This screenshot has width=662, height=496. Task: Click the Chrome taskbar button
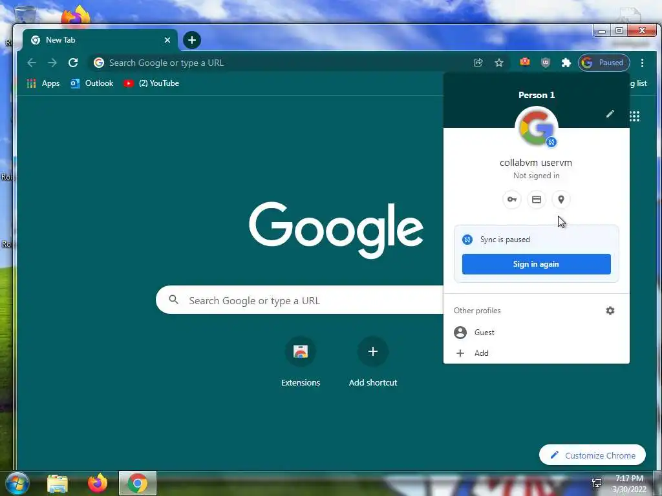point(138,483)
